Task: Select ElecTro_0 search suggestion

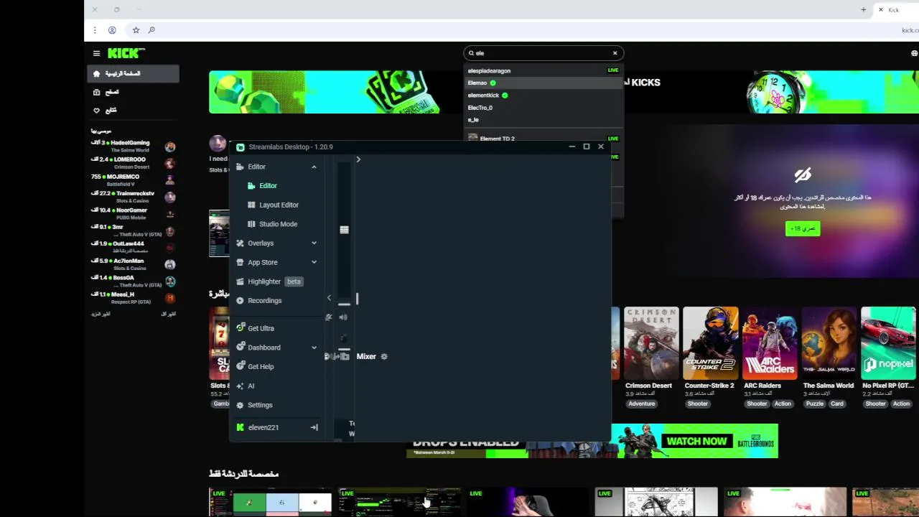Action: pyautogui.click(x=543, y=108)
